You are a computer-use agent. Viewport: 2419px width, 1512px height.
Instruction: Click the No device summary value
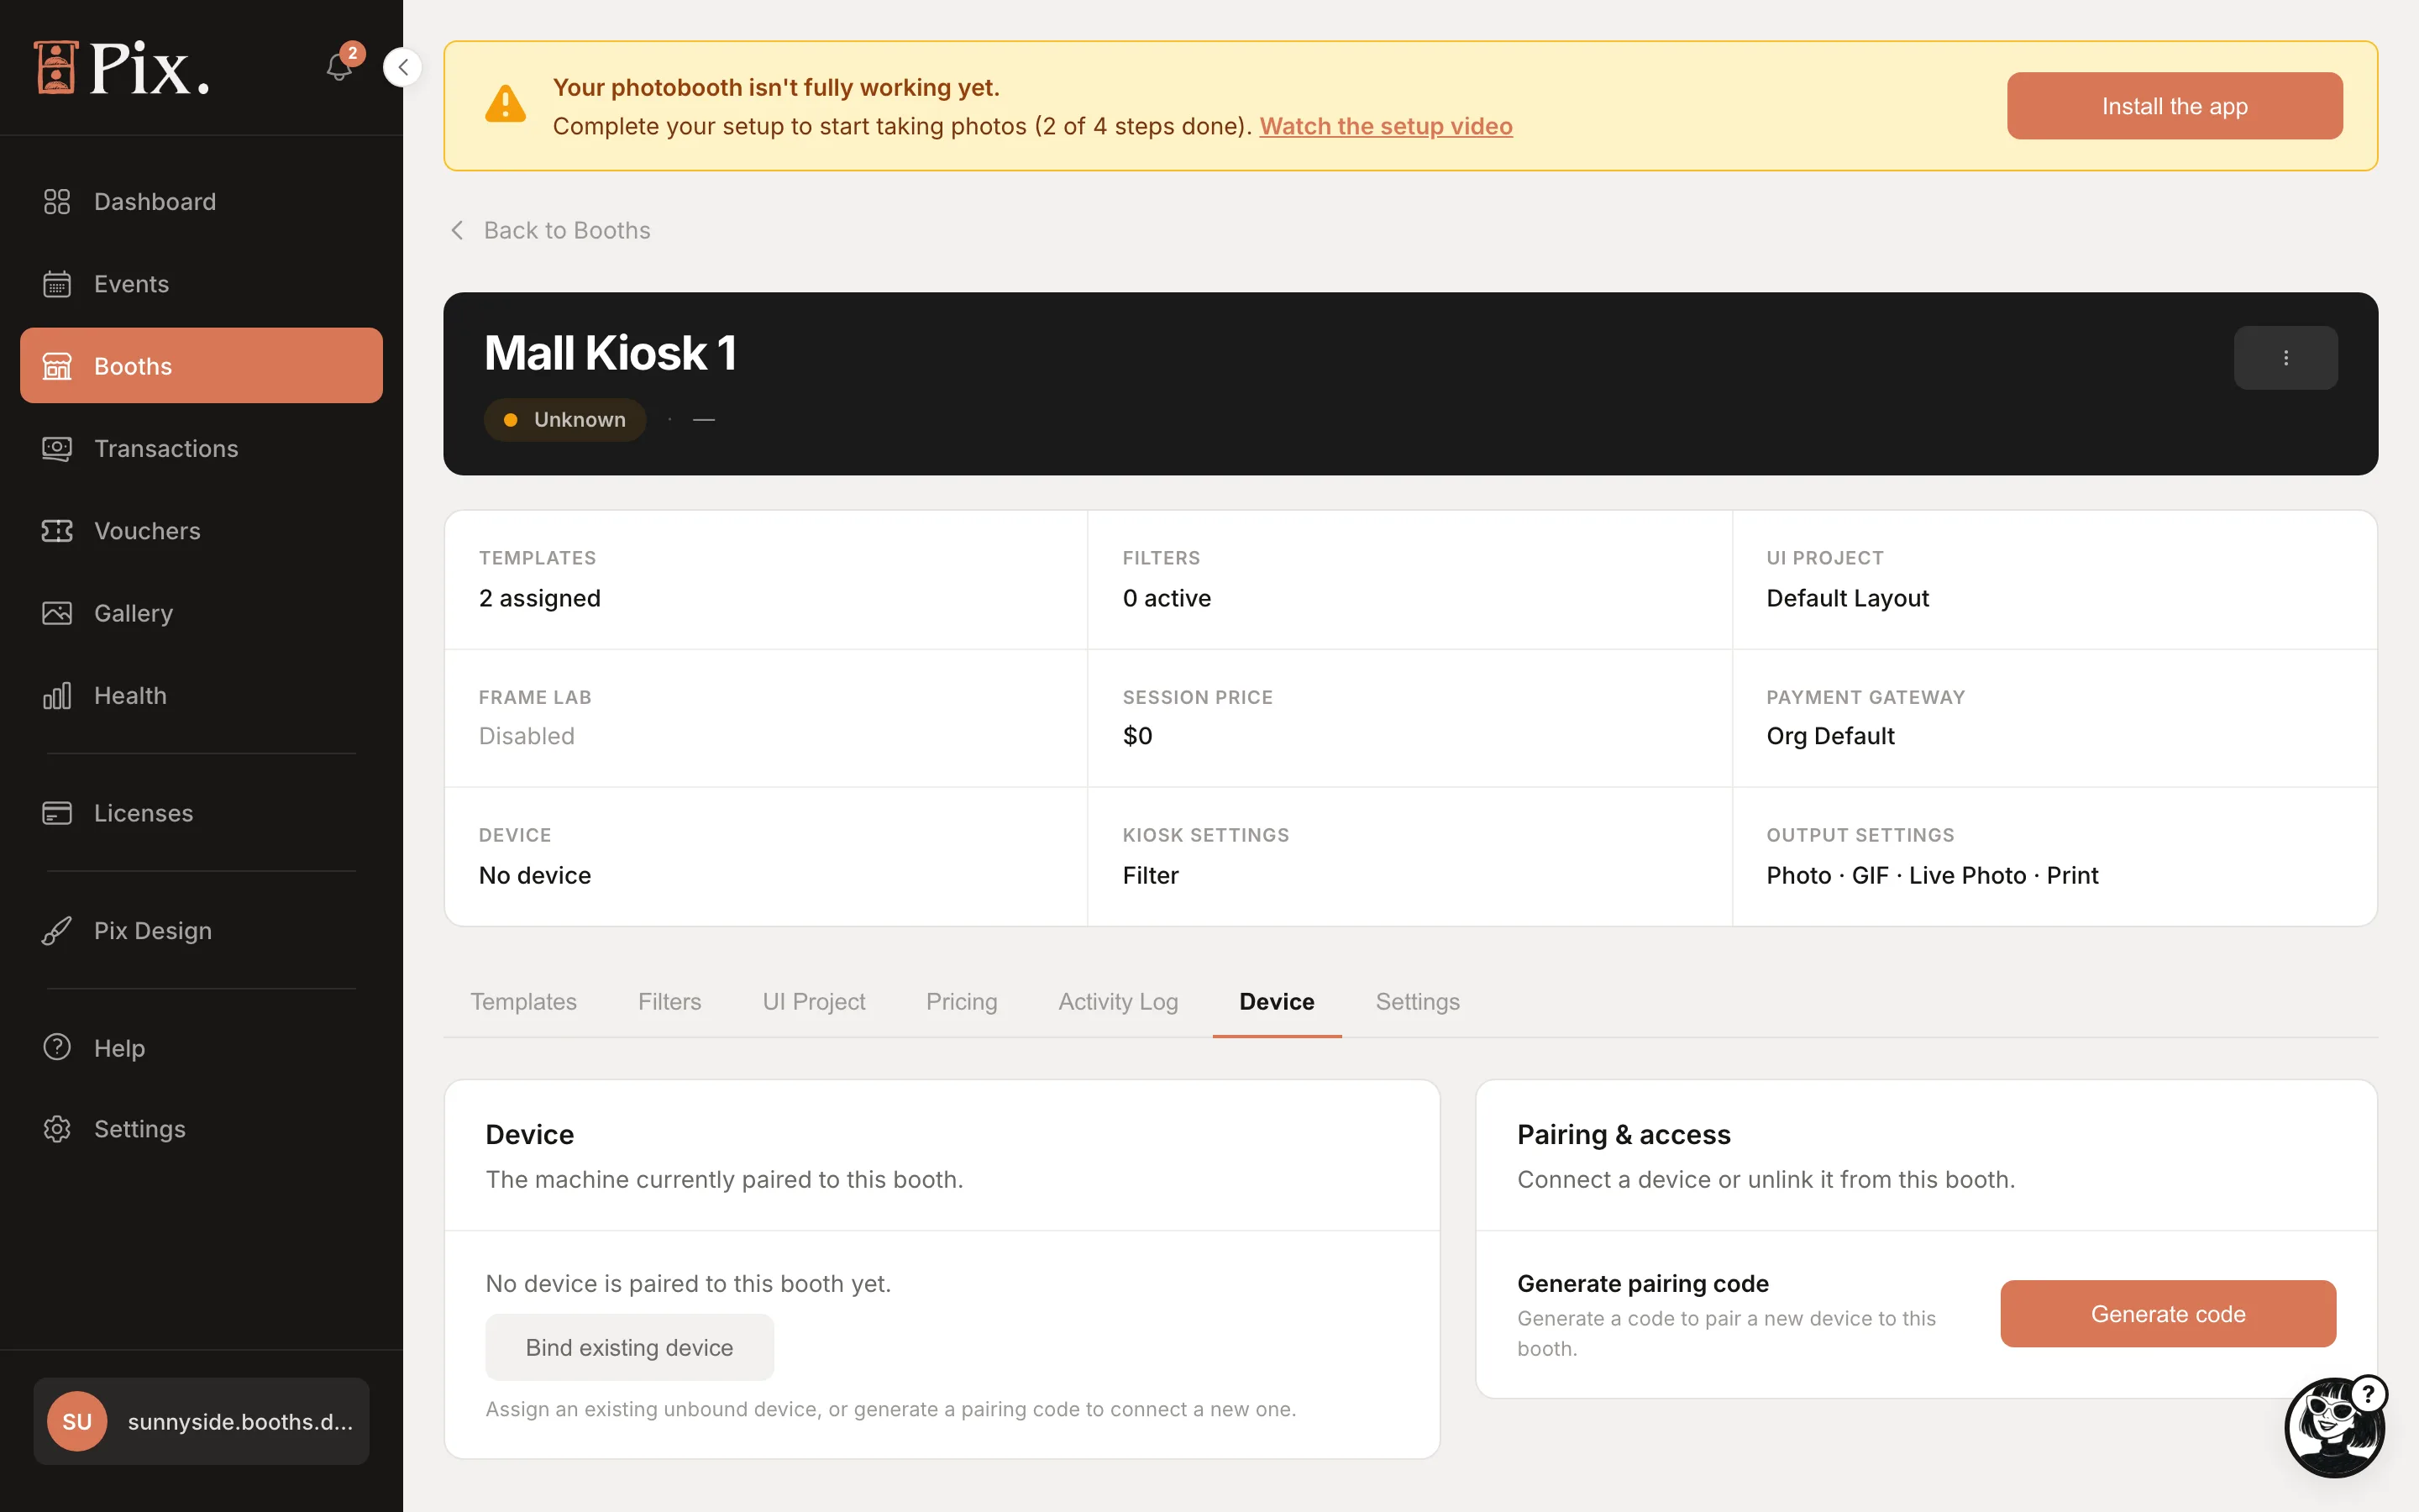pyautogui.click(x=535, y=875)
